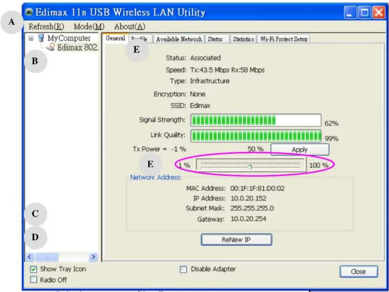389x292 pixels.
Task: Click the ReNew IP button
Action: [236, 240]
